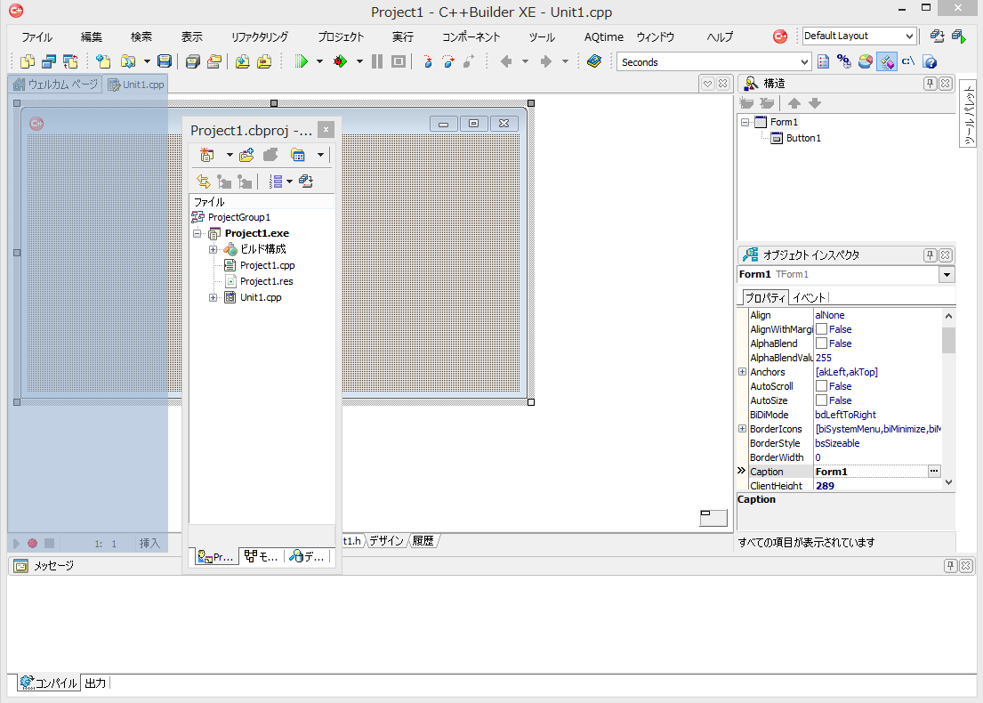Click the pie chart icon in AQtime toolbar
The height and width of the screenshot is (703, 983).
864,61
